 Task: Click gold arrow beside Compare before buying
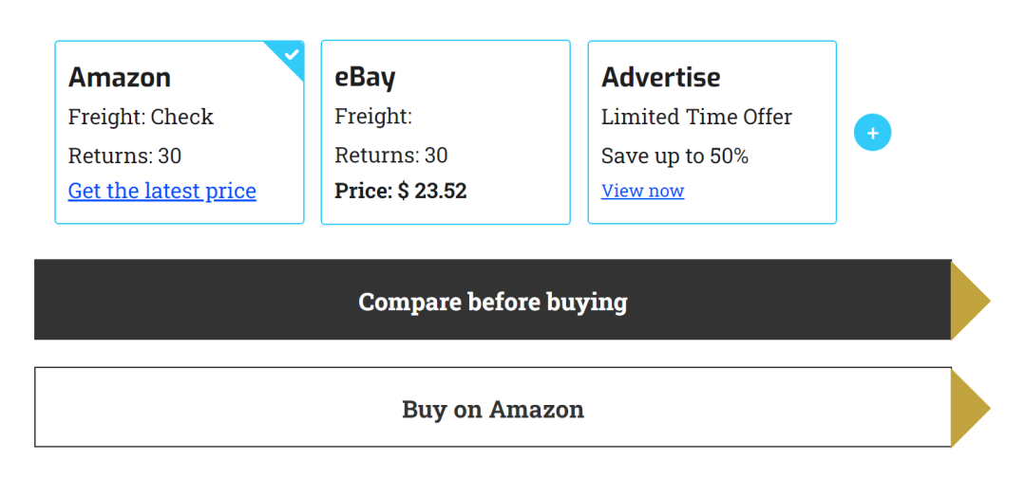click(x=967, y=301)
